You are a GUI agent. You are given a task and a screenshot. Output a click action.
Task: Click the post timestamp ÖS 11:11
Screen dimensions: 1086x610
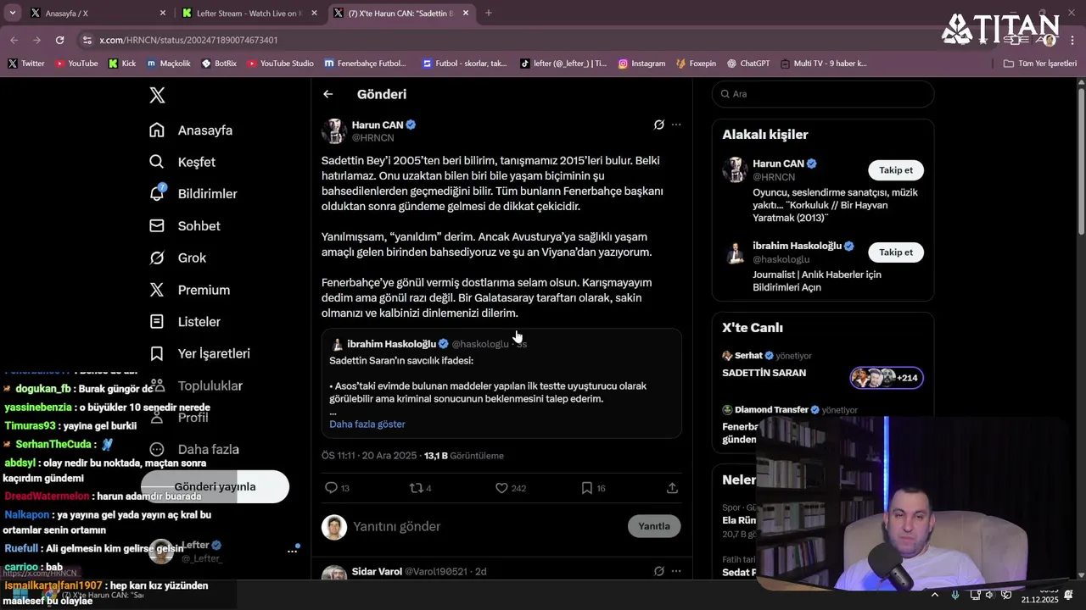pos(369,456)
